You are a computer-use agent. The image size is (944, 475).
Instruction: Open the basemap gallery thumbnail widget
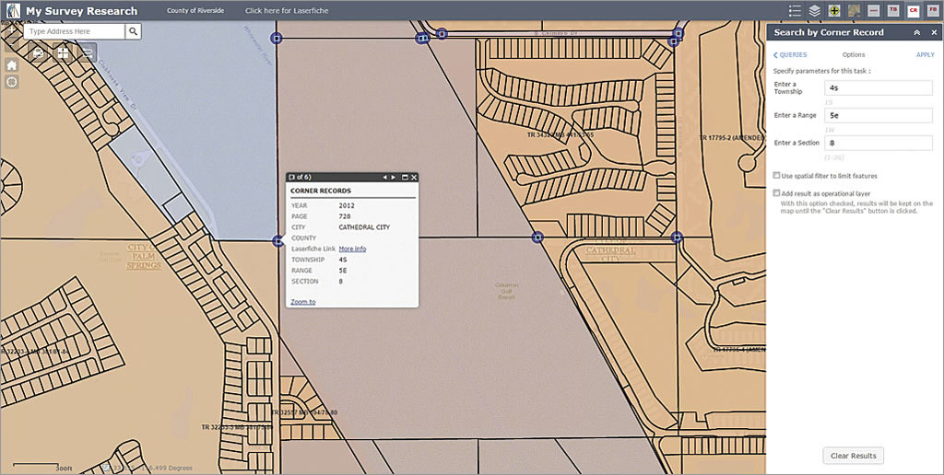(x=854, y=11)
